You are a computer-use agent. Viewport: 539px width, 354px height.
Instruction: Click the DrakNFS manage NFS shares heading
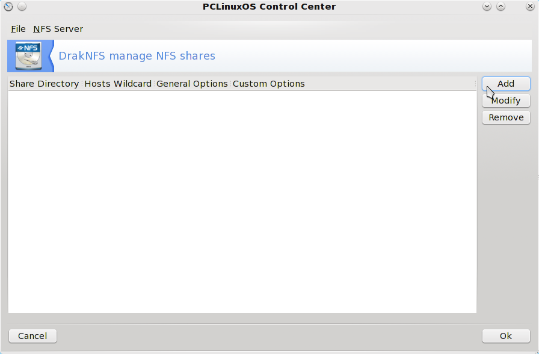pyautogui.click(x=137, y=56)
